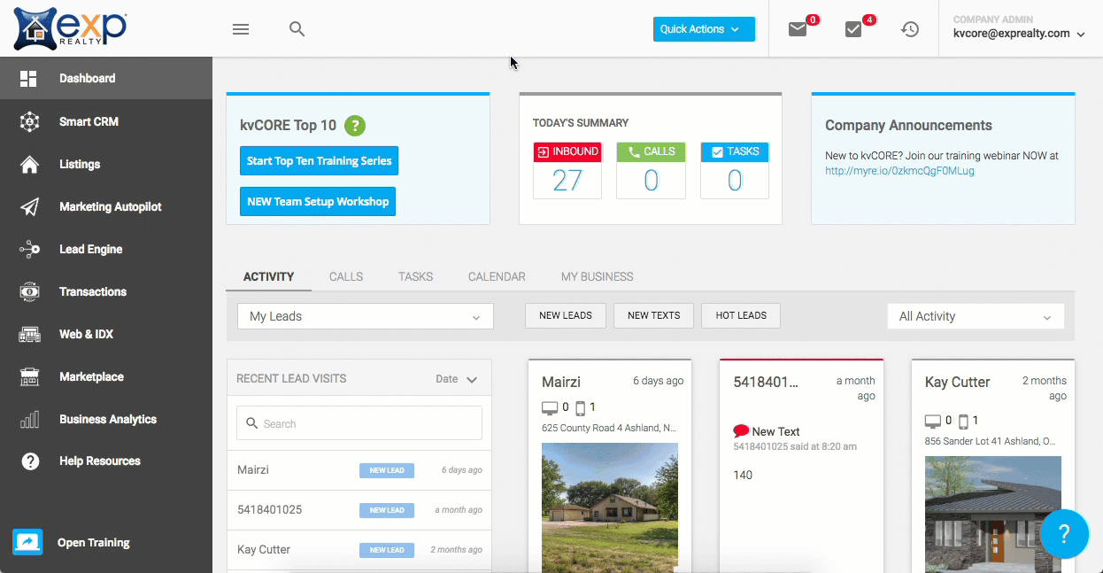
Task: Click the mobile icon on Kay Cutter card
Action: point(964,421)
